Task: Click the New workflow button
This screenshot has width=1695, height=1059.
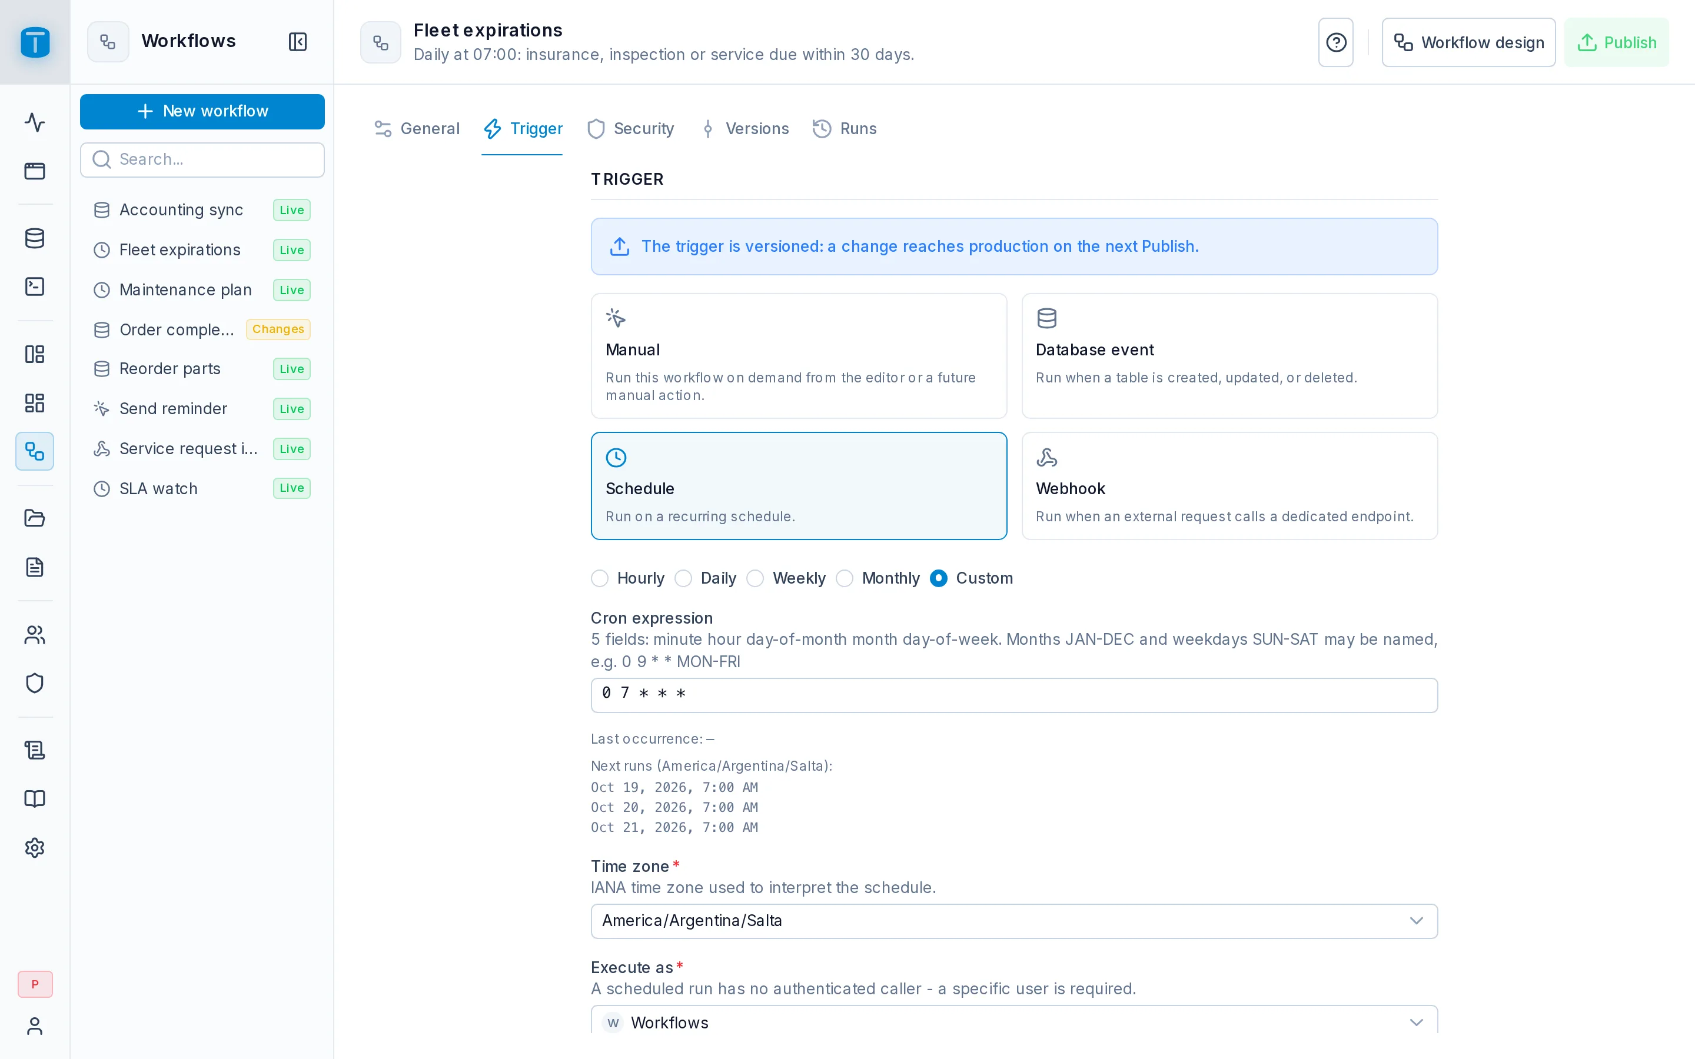Action: [x=202, y=111]
